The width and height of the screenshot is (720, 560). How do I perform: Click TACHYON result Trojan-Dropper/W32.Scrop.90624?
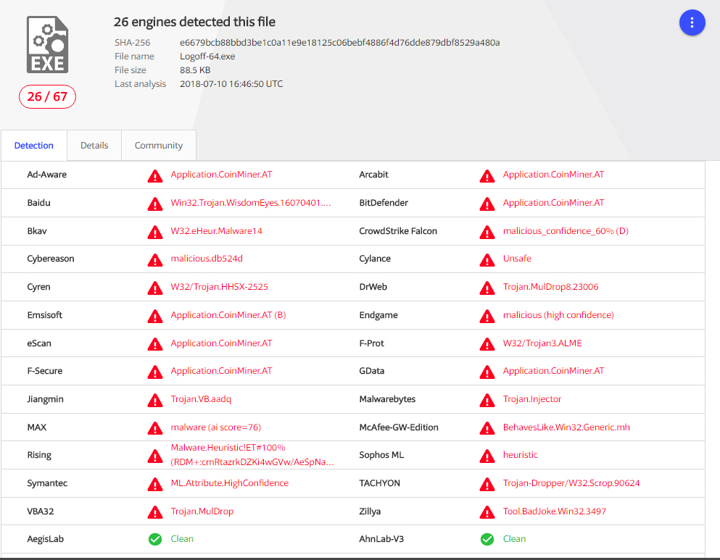[571, 483]
